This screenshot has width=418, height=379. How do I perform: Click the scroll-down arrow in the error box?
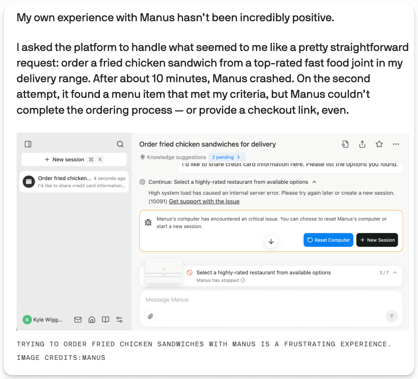tap(271, 242)
